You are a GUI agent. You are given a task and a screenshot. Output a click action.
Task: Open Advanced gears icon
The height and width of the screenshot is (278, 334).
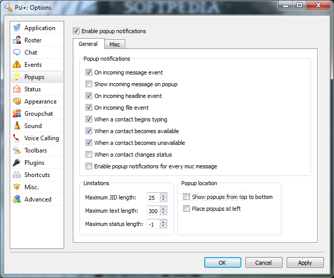point(17,199)
